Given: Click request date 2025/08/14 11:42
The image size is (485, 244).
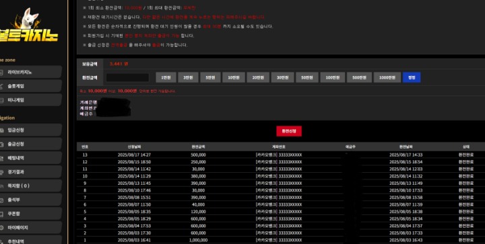Looking at the screenshot, I should (x=134, y=169).
